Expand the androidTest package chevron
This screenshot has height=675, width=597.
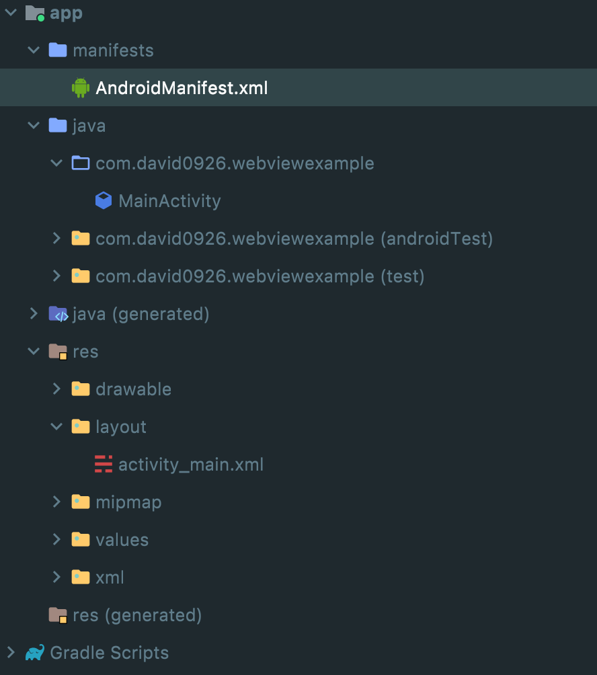tap(56, 239)
